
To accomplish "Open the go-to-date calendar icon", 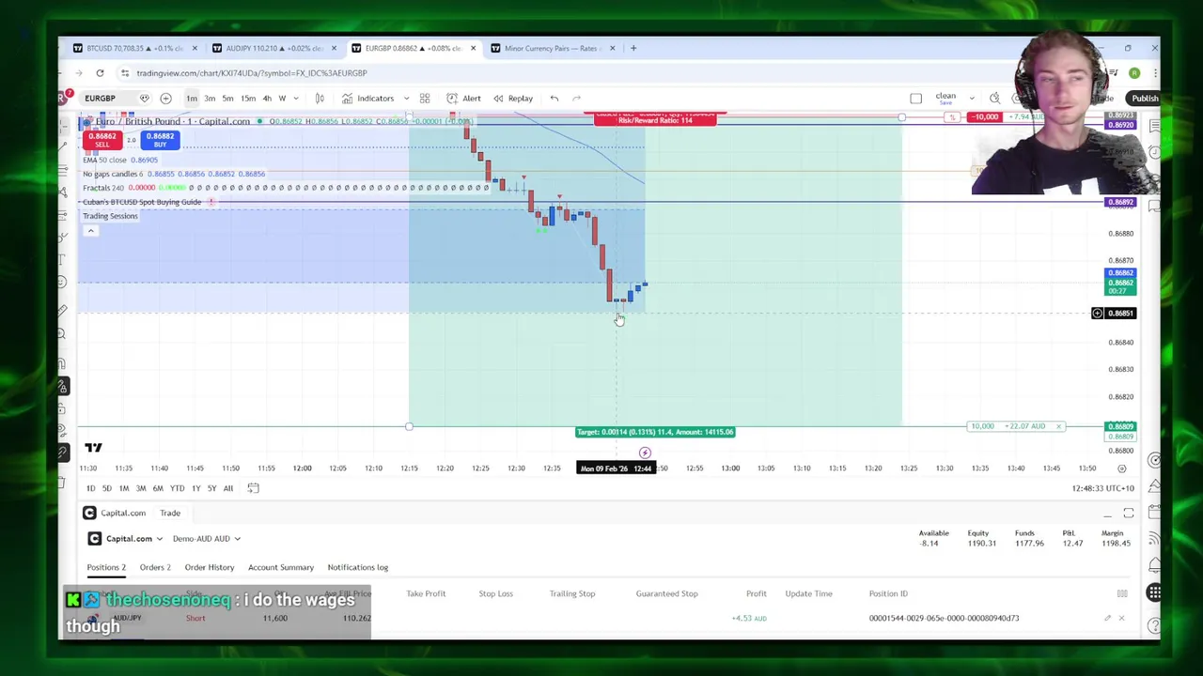I will pyautogui.click(x=253, y=488).
